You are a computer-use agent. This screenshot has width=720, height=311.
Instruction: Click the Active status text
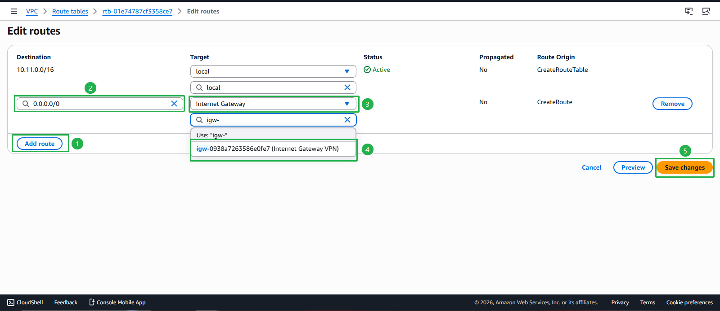(381, 70)
